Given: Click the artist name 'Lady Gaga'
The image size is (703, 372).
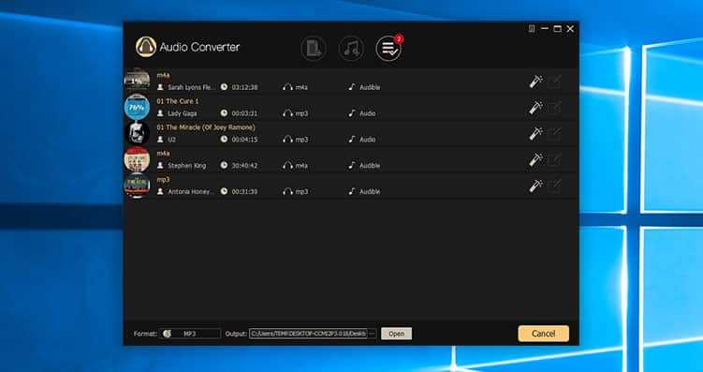Looking at the screenshot, I should (182, 113).
